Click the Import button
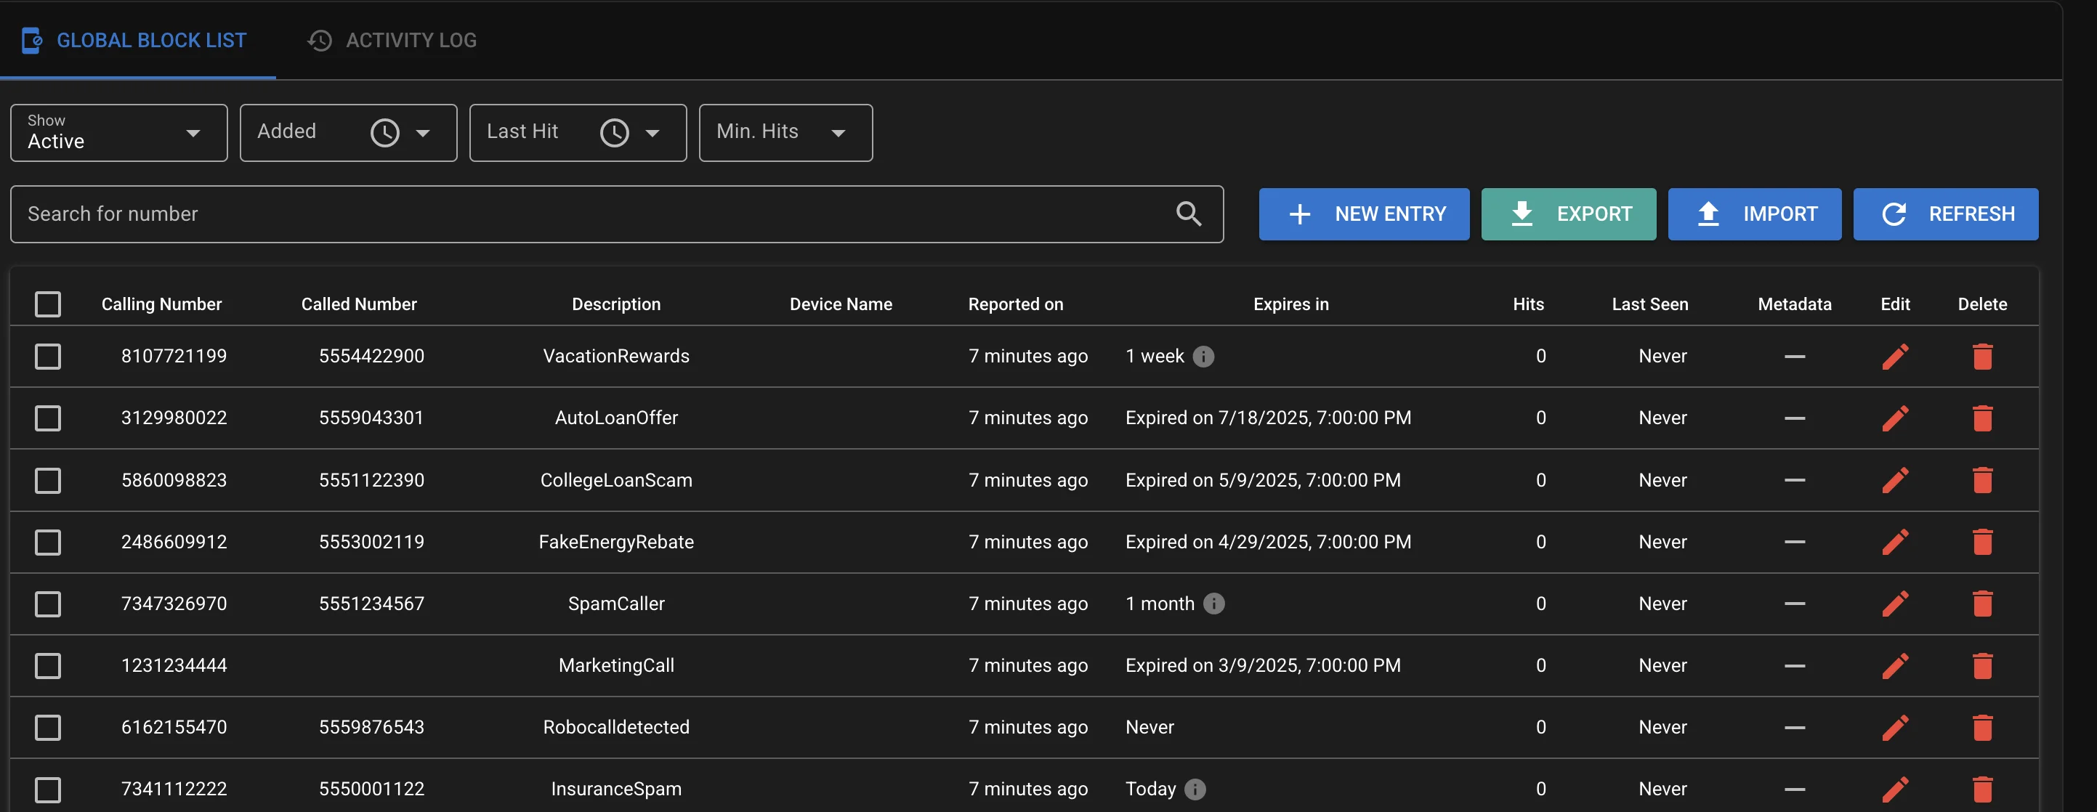The height and width of the screenshot is (812, 2097). pos(1754,214)
